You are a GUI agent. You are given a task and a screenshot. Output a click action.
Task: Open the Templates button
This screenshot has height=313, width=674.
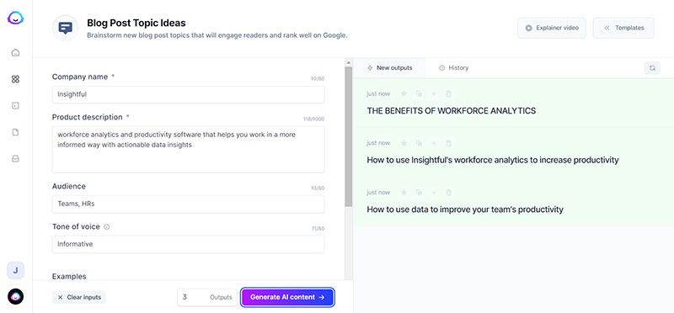623,28
